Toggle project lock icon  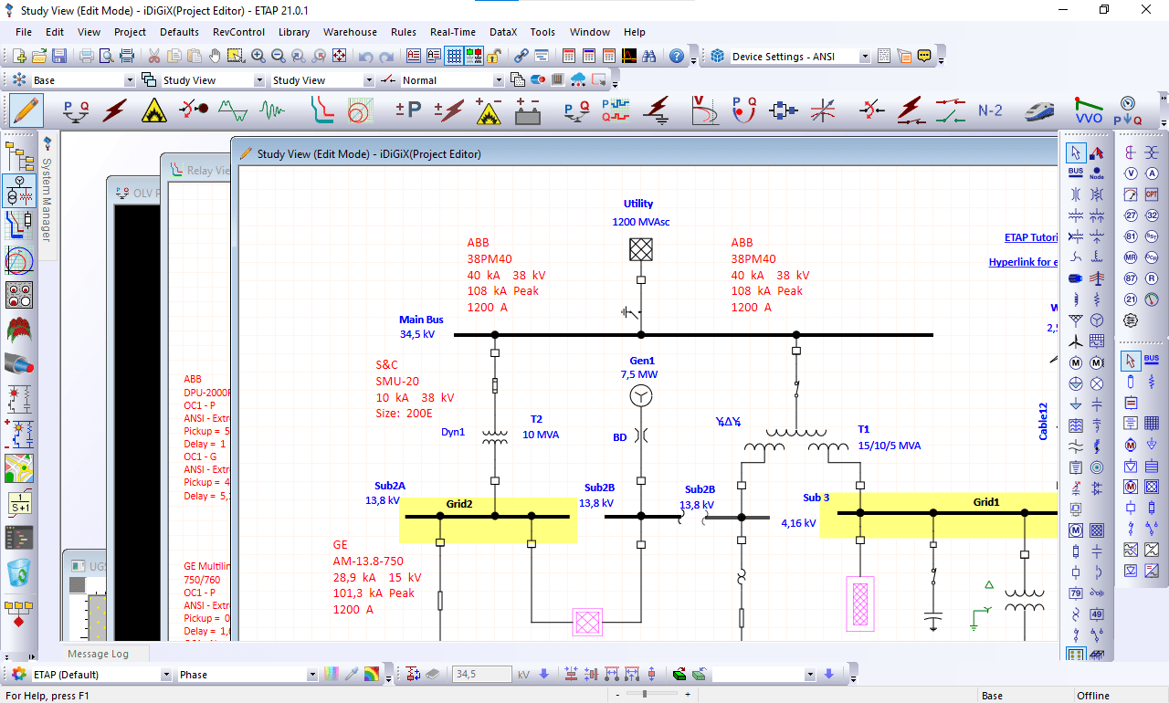(493, 57)
